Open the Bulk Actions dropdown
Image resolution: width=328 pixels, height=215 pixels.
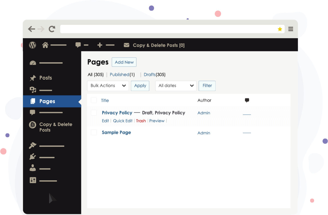(x=108, y=86)
